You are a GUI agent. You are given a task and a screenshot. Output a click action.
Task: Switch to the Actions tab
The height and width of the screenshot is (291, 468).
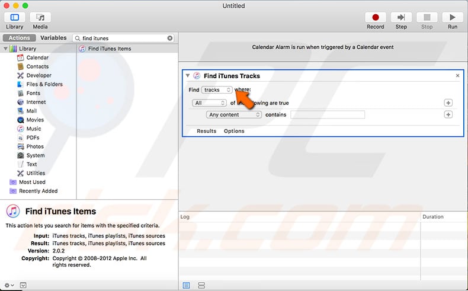tap(20, 38)
